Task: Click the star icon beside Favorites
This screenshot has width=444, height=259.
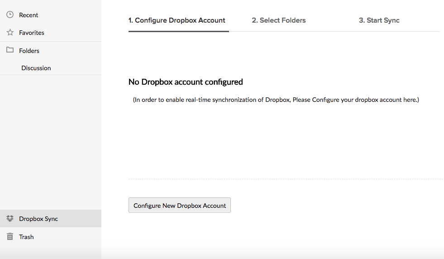Action: click(10, 32)
